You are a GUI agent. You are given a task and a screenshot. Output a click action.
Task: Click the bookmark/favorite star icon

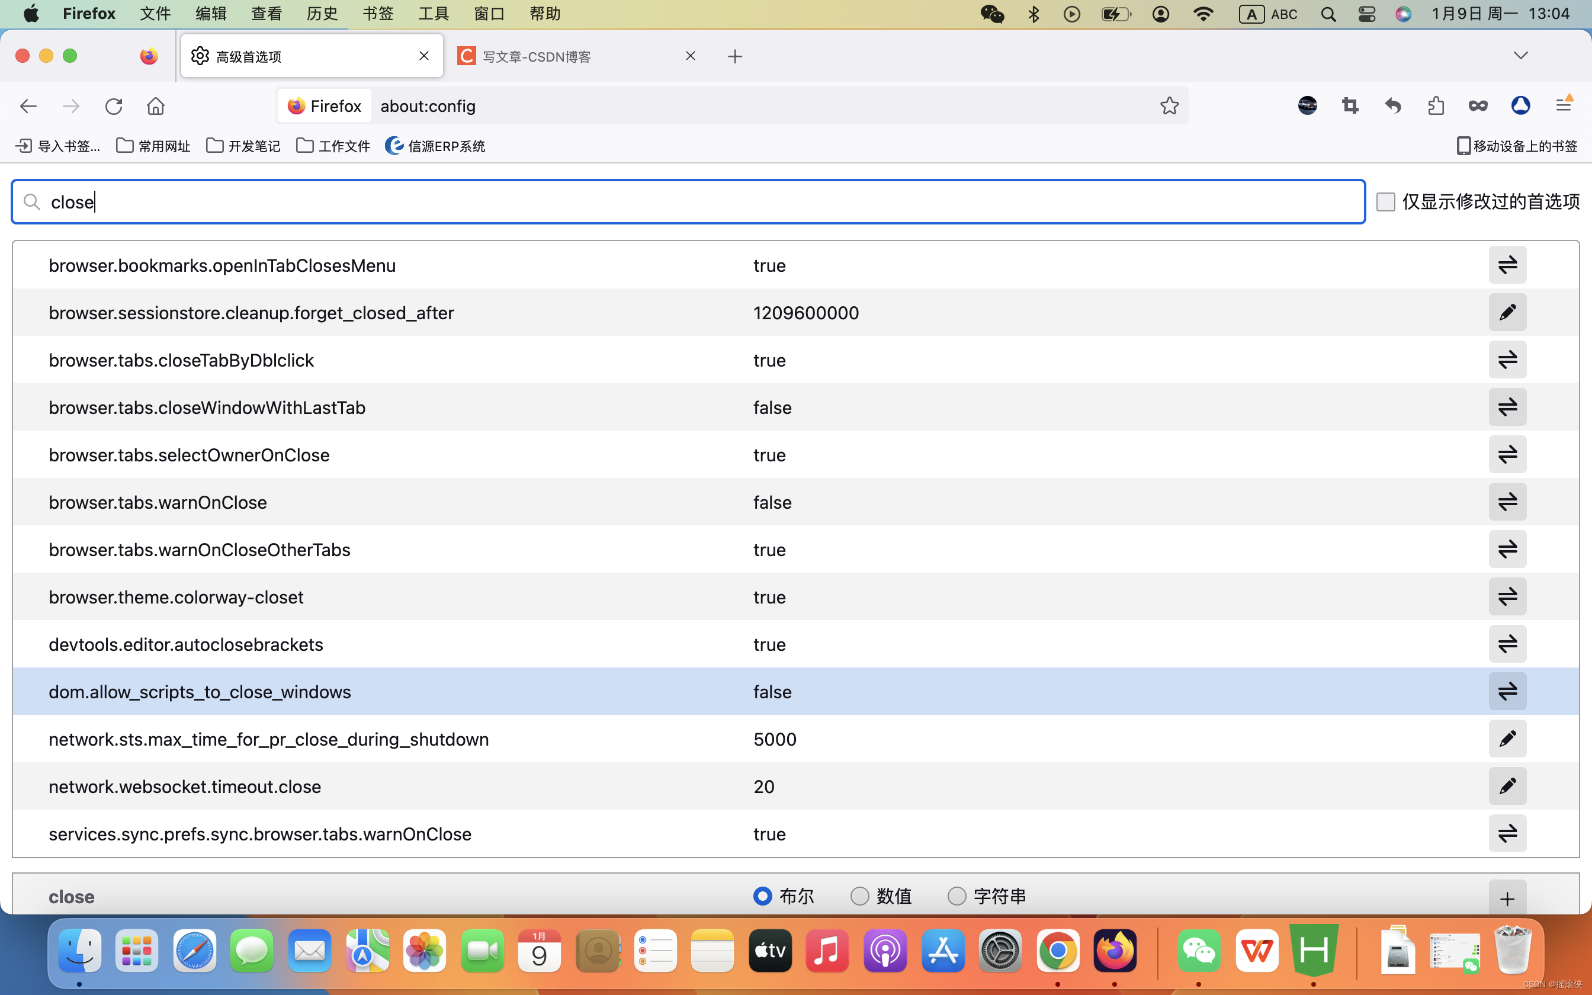pyautogui.click(x=1169, y=105)
